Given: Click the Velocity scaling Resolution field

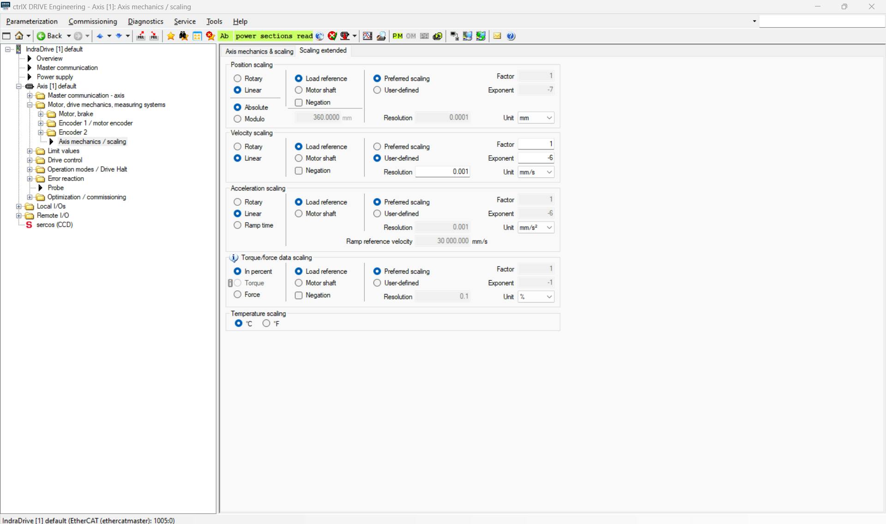Looking at the screenshot, I should click(x=442, y=172).
